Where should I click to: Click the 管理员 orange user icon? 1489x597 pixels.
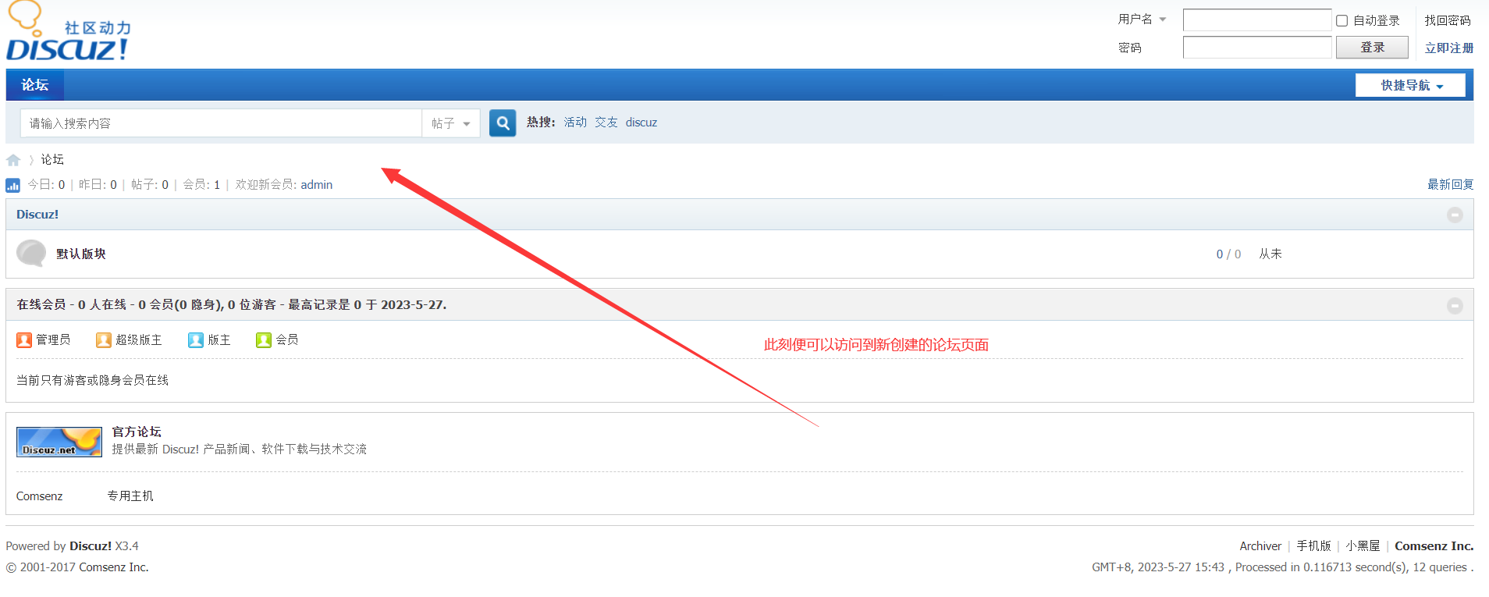pos(24,339)
